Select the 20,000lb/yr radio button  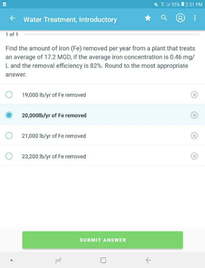[9, 115]
